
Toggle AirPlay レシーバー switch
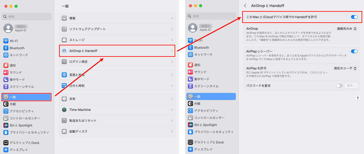[354, 51]
